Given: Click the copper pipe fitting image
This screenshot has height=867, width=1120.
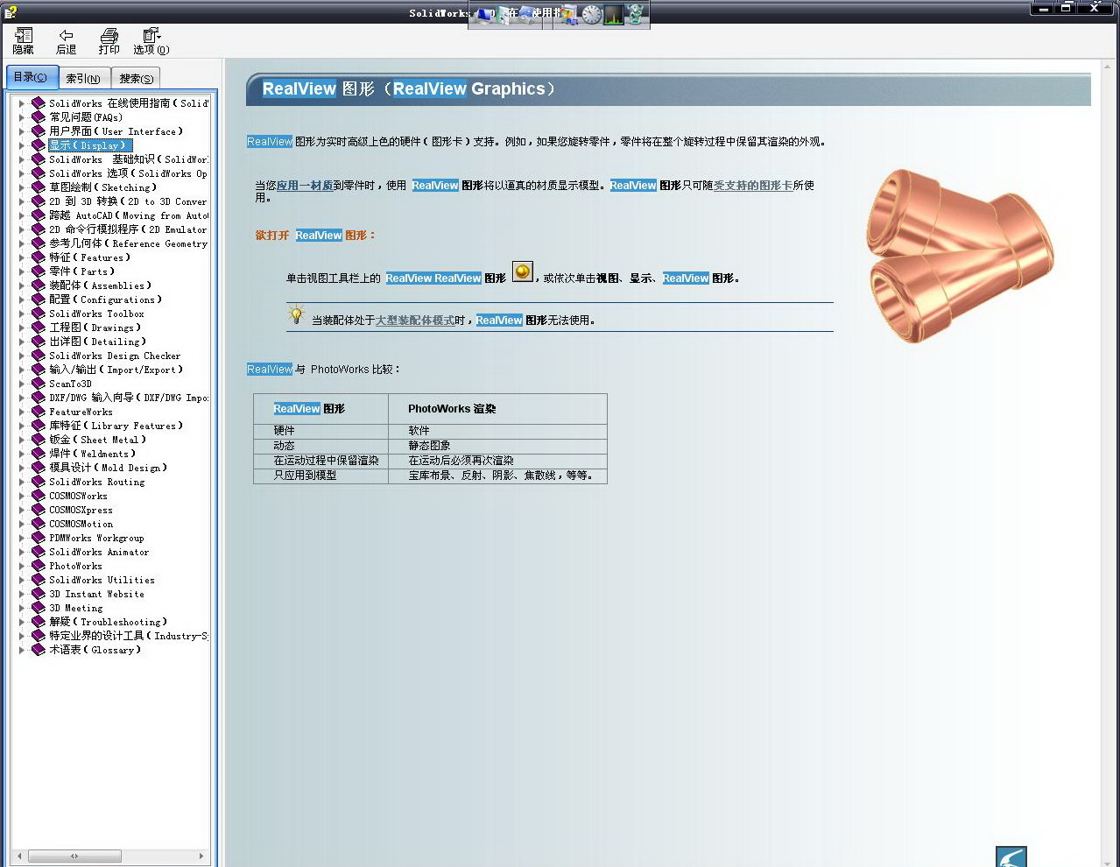Looking at the screenshot, I should pos(960,255).
